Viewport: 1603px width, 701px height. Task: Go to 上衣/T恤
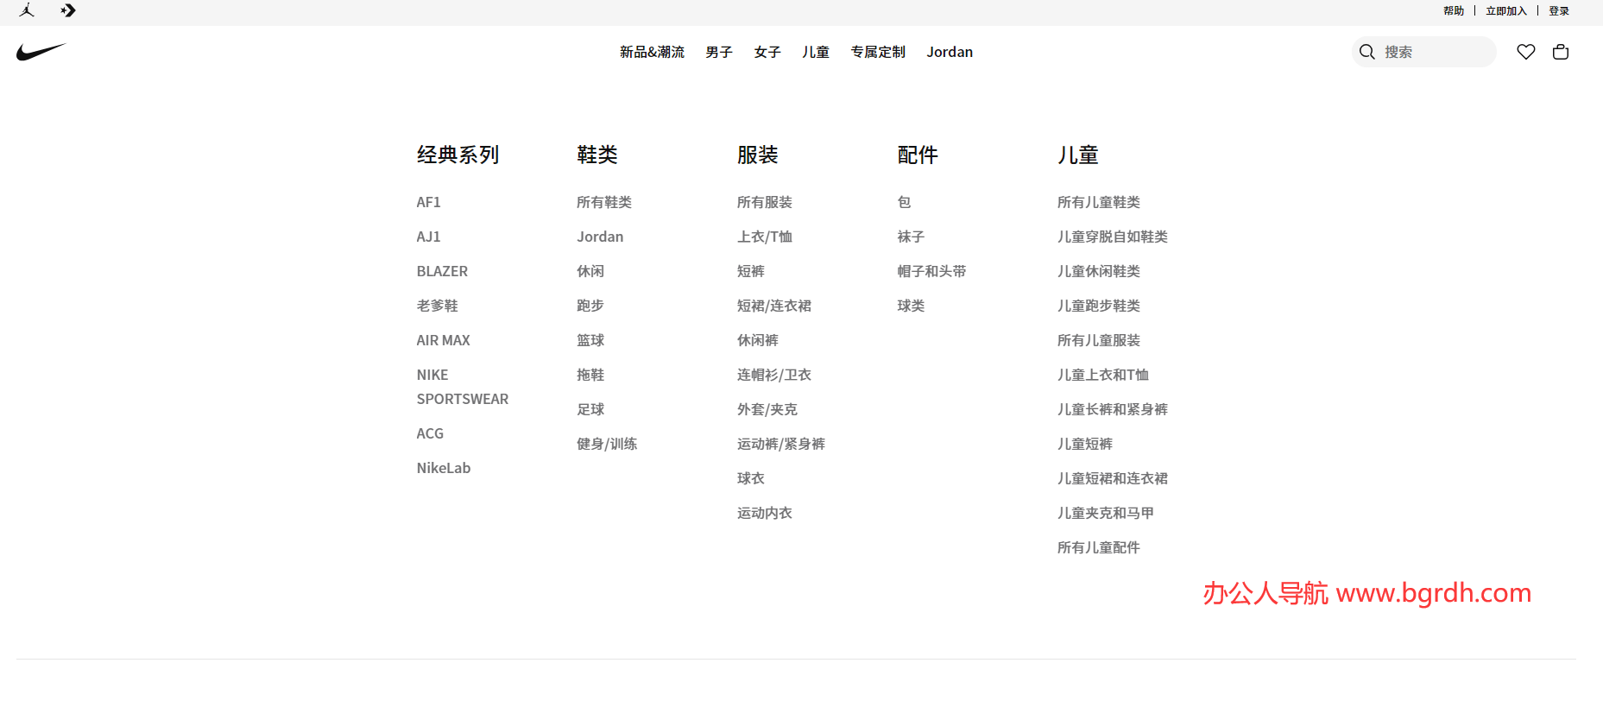click(x=765, y=237)
